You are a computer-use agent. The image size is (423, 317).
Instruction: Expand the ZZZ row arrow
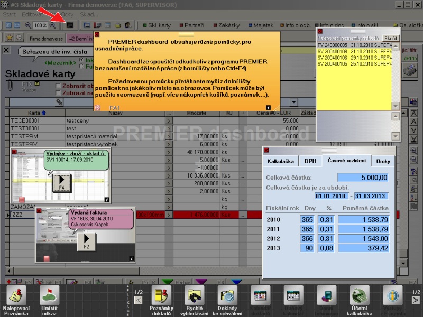169,215
